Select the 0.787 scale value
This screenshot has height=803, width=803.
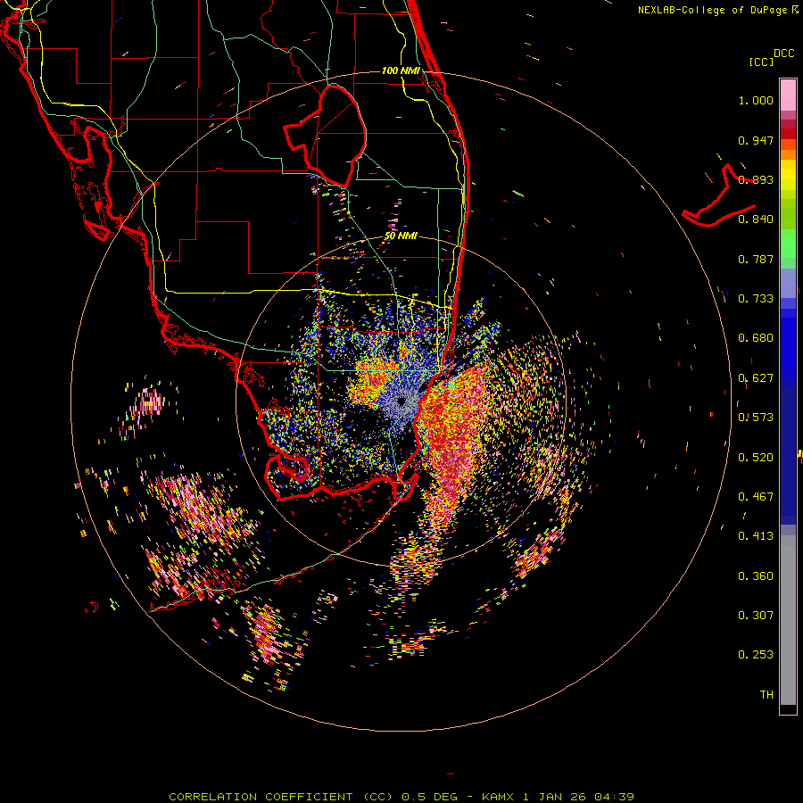[756, 259]
